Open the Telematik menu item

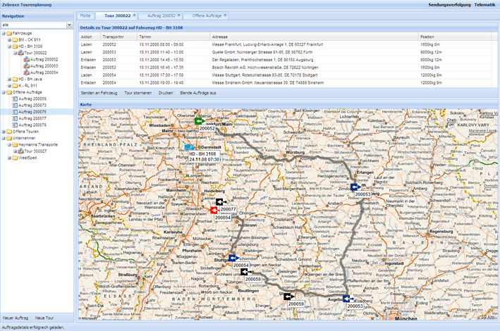[484, 4]
